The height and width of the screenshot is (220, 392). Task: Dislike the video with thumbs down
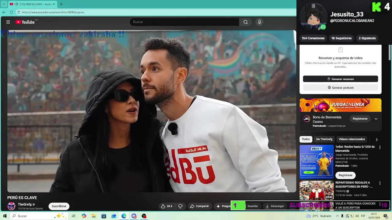coord(180,206)
